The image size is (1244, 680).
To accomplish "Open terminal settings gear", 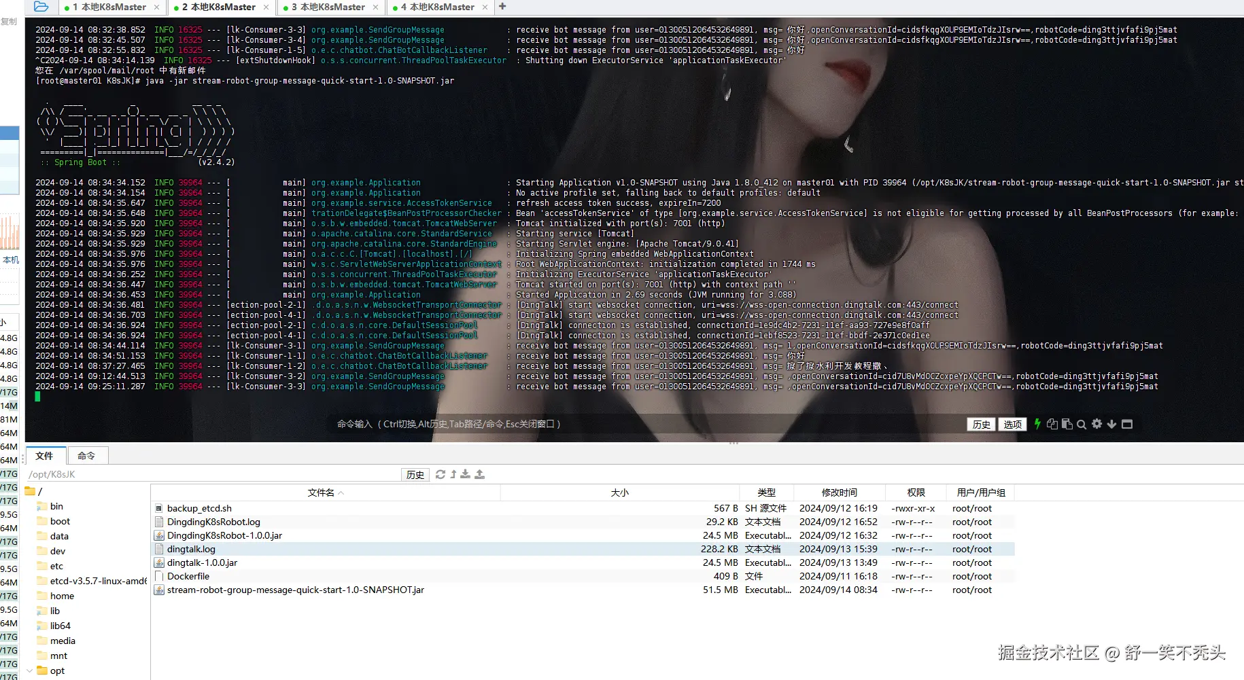I will [x=1096, y=424].
